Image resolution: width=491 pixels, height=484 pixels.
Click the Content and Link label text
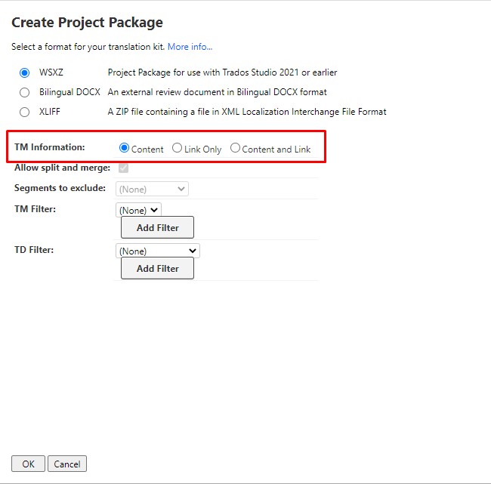click(x=276, y=150)
